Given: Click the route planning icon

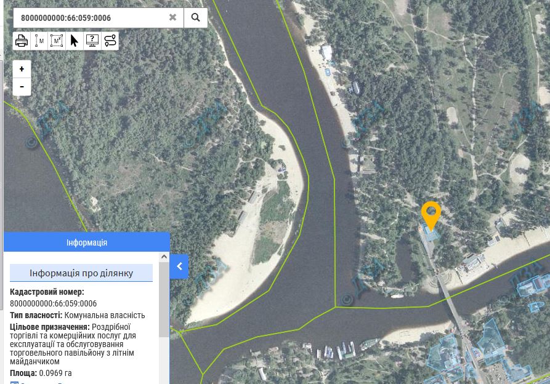Looking at the screenshot, I should pyautogui.click(x=110, y=41).
